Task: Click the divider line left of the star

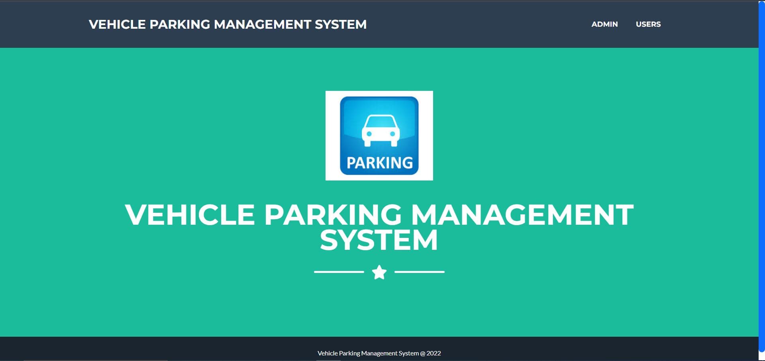Action: pos(338,273)
